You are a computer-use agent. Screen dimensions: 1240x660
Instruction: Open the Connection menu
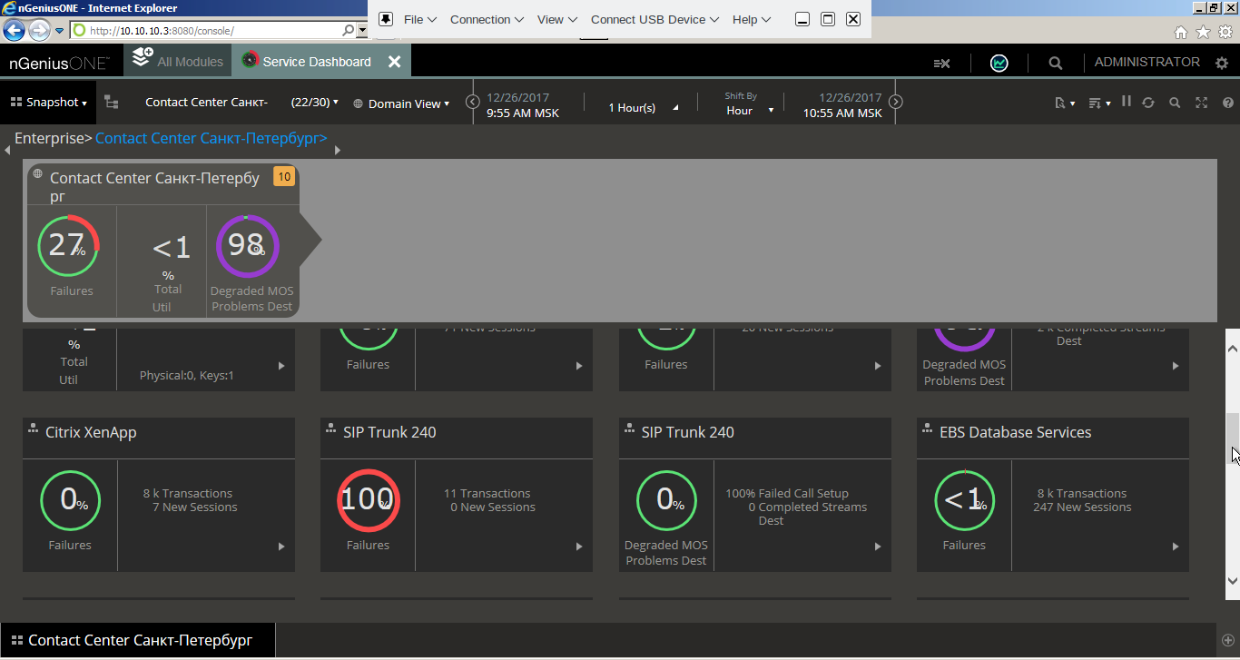click(x=487, y=19)
